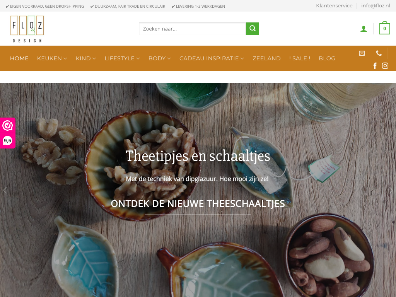Open the BLOG menu item

coord(327,58)
